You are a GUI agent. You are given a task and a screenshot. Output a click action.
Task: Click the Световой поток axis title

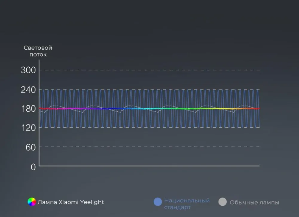pyautogui.click(x=38, y=51)
